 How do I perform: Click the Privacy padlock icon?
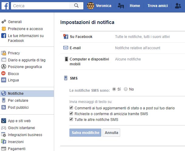[x=4, y=53]
